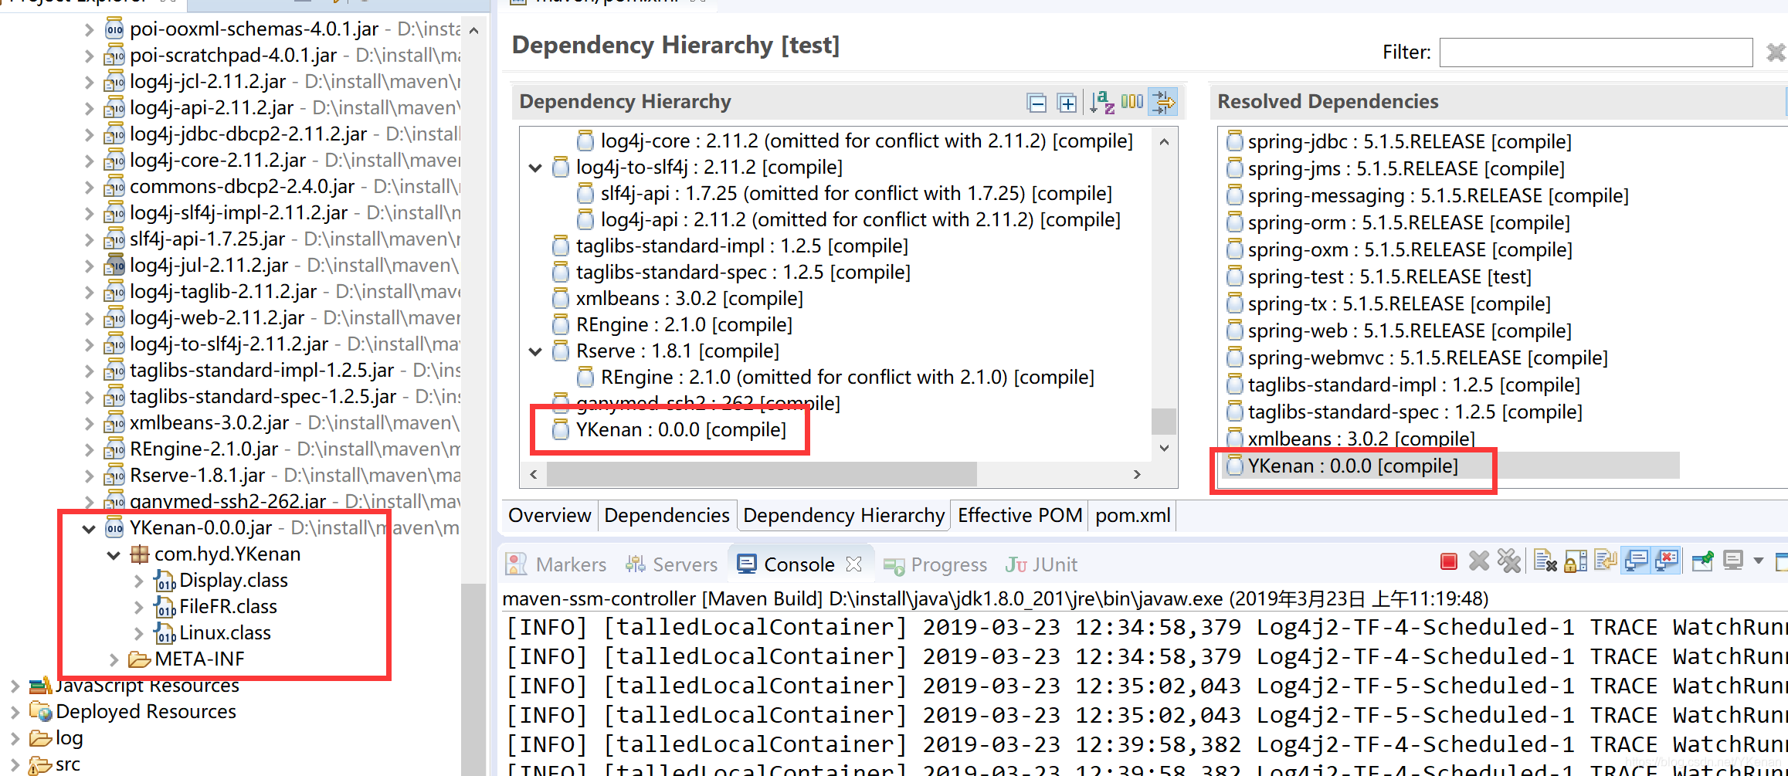Toggle alphabetical sort in Dependency Hierarchy
The image size is (1788, 776).
(x=1101, y=102)
